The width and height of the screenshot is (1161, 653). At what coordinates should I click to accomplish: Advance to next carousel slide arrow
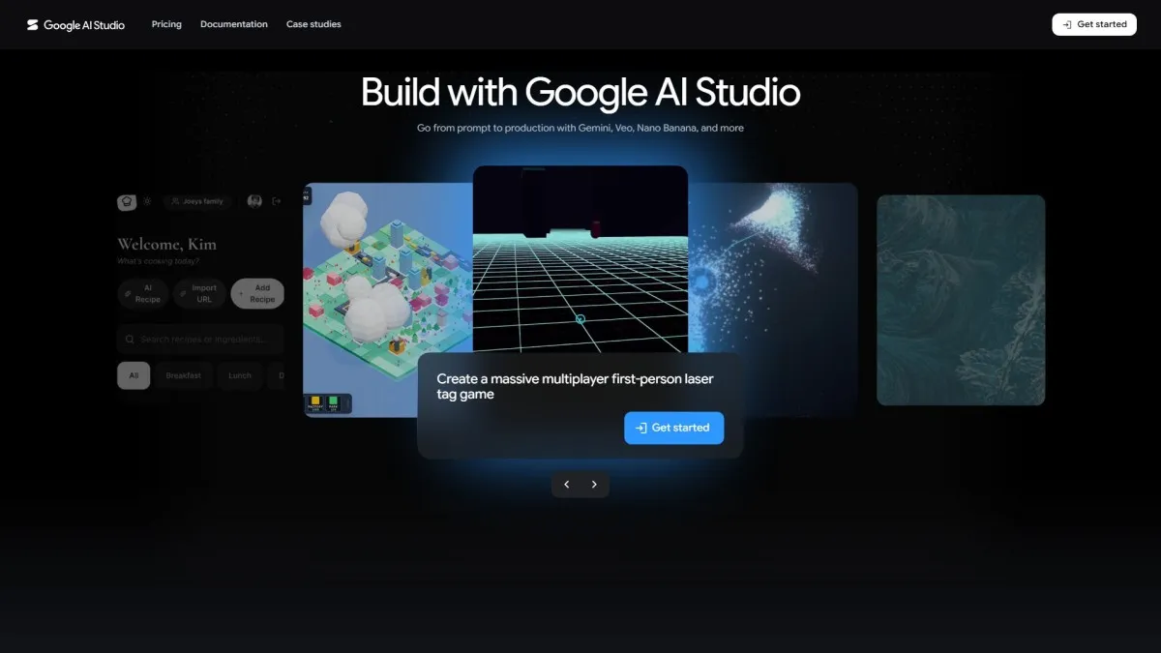[594, 485]
